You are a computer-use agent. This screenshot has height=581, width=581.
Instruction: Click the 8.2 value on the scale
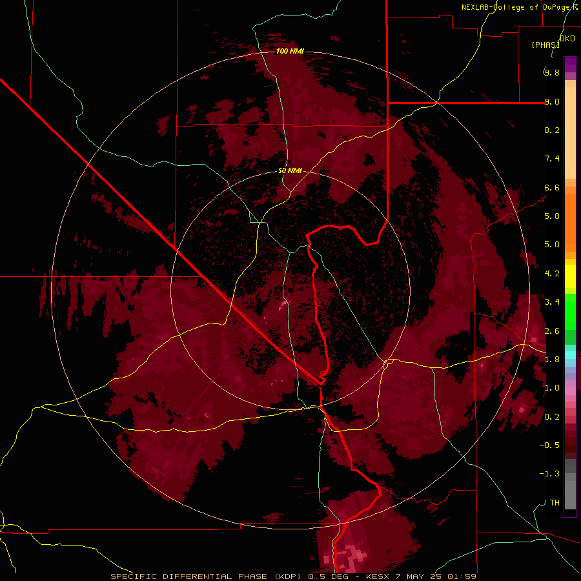click(x=552, y=130)
